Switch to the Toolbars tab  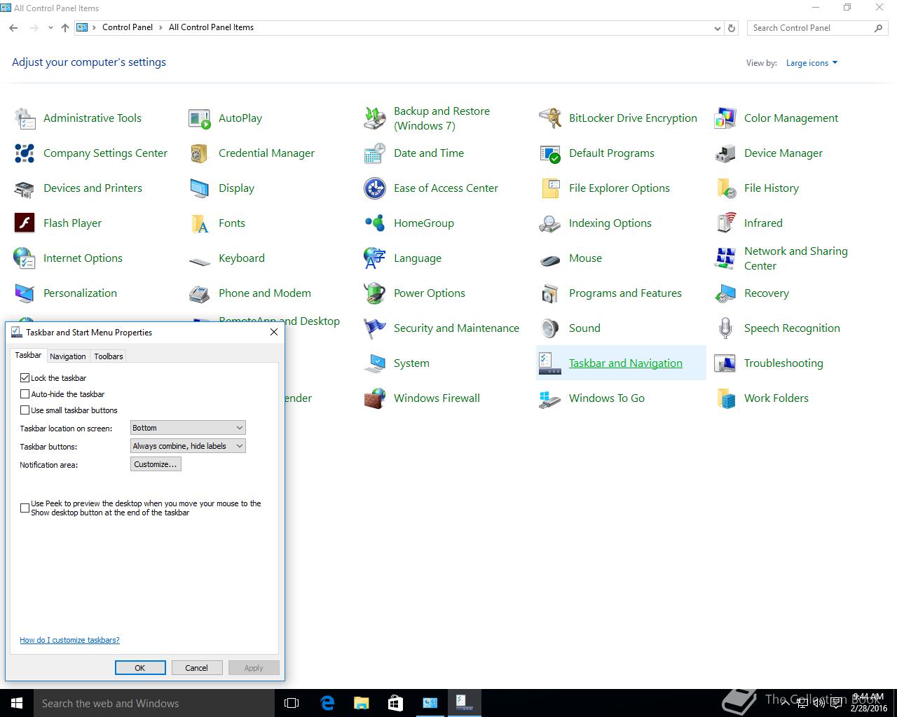tap(109, 356)
